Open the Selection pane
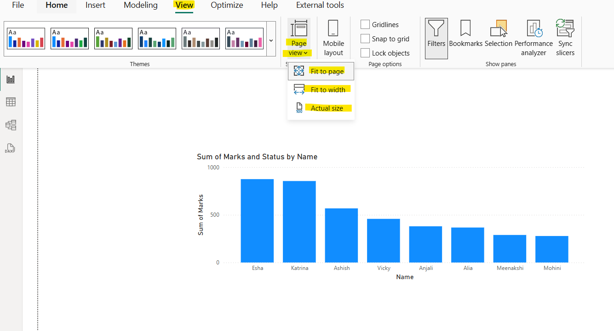This screenshot has width=614, height=331. [x=499, y=37]
